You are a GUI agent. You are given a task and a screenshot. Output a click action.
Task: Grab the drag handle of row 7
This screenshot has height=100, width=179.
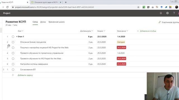coord(4,69)
